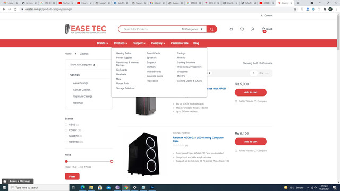Open the wishlist heart icon in header
This screenshot has height=191, width=340.
(242, 29)
